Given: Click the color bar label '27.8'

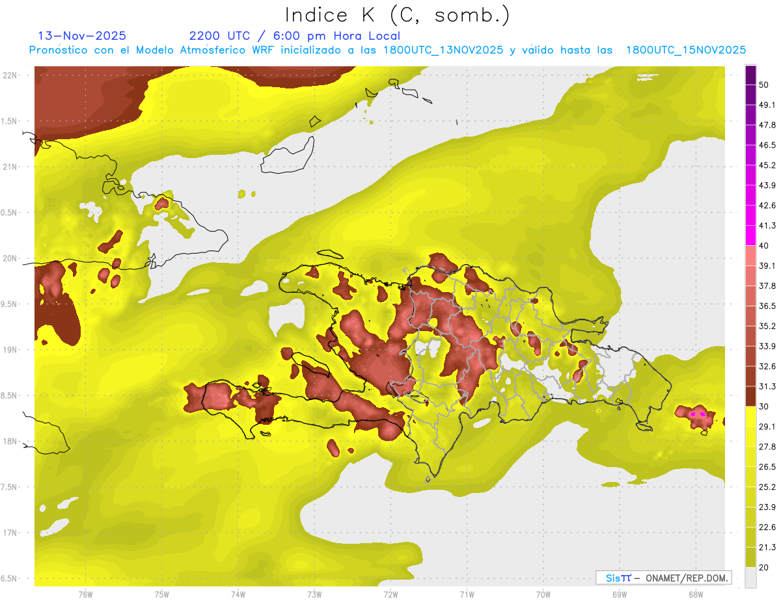Looking at the screenshot, I should point(768,446).
